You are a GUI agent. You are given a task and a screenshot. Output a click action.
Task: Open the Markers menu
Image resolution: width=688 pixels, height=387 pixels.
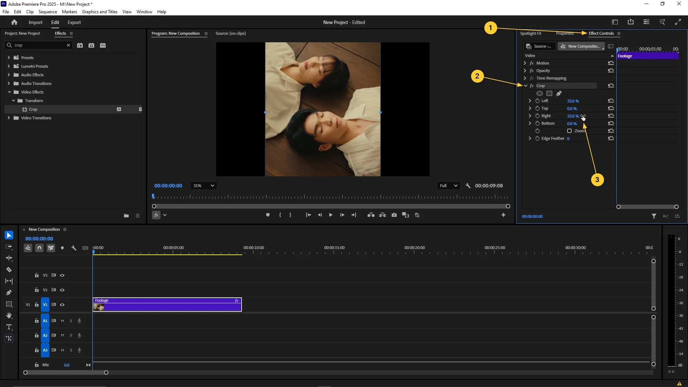(x=69, y=12)
